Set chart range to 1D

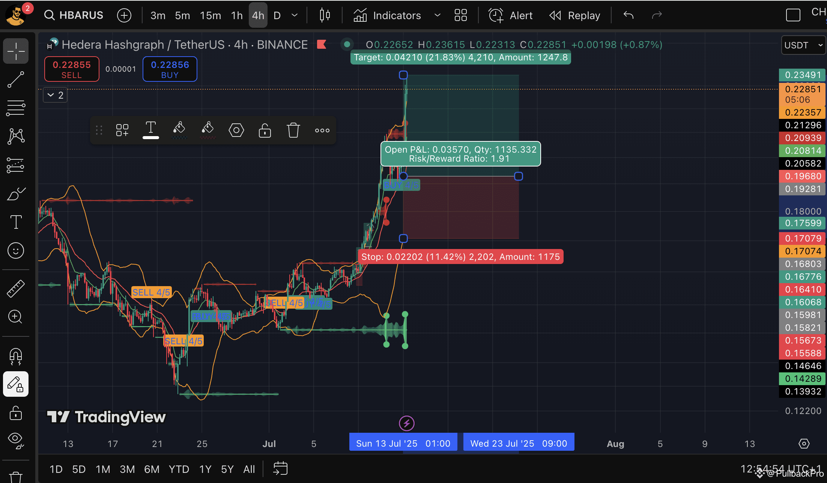pos(56,469)
